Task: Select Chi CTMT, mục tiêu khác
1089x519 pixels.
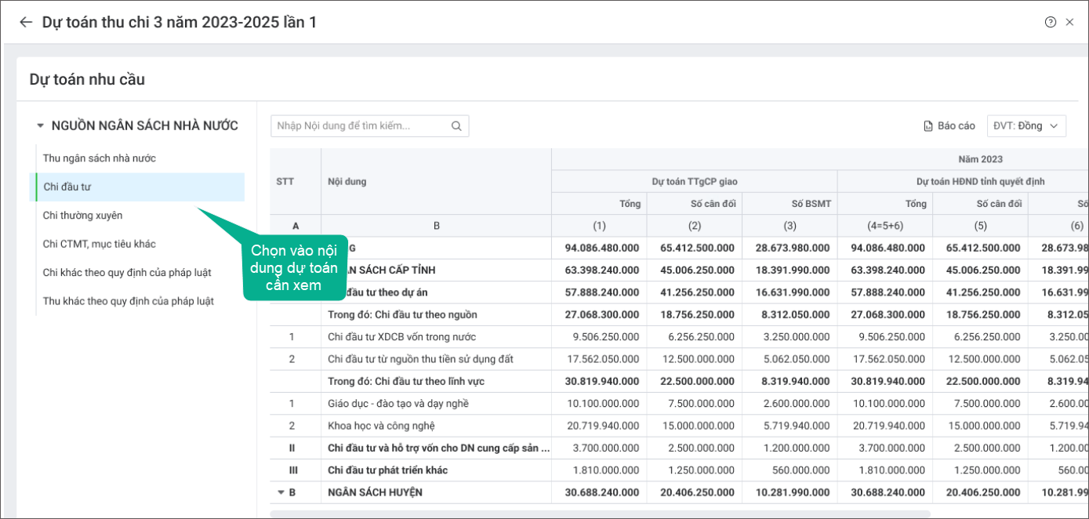Action: (x=99, y=244)
